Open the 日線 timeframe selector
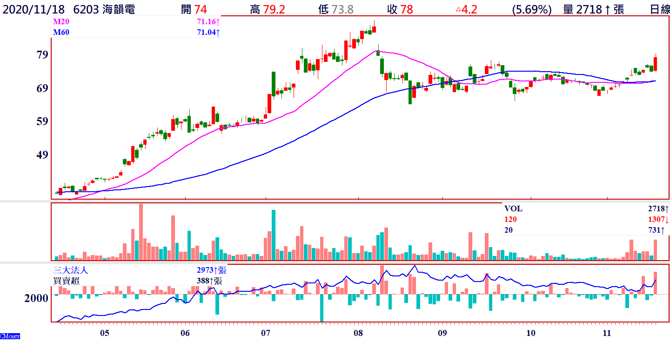 (660, 9)
